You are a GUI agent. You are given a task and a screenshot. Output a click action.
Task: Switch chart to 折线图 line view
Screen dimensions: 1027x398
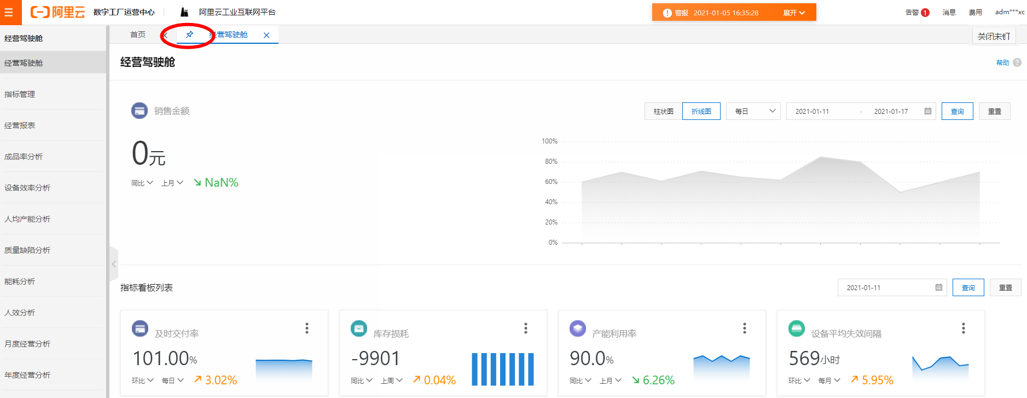701,111
